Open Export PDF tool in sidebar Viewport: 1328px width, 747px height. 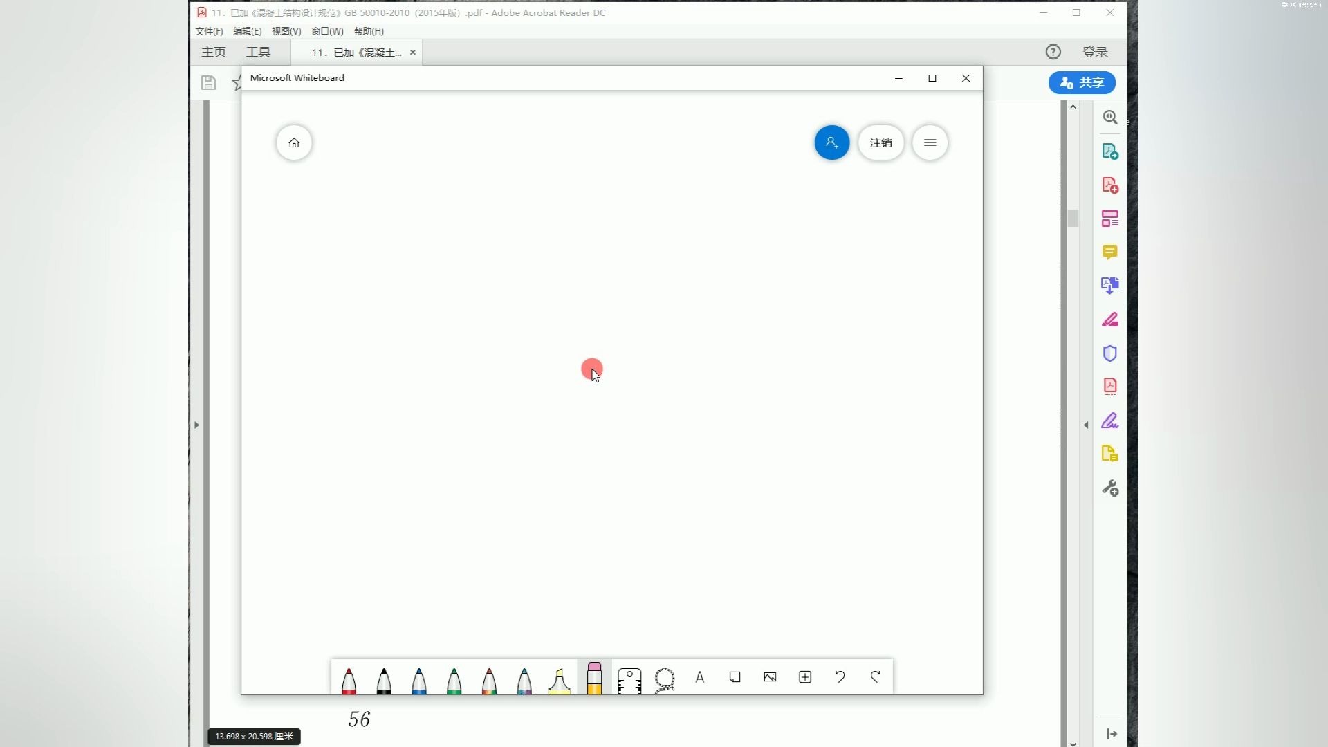tap(1110, 151)
